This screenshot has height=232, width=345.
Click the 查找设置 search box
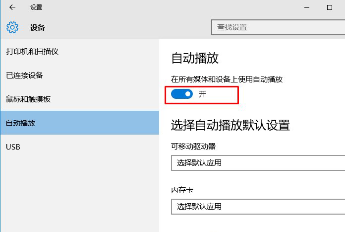coord(278,27)
